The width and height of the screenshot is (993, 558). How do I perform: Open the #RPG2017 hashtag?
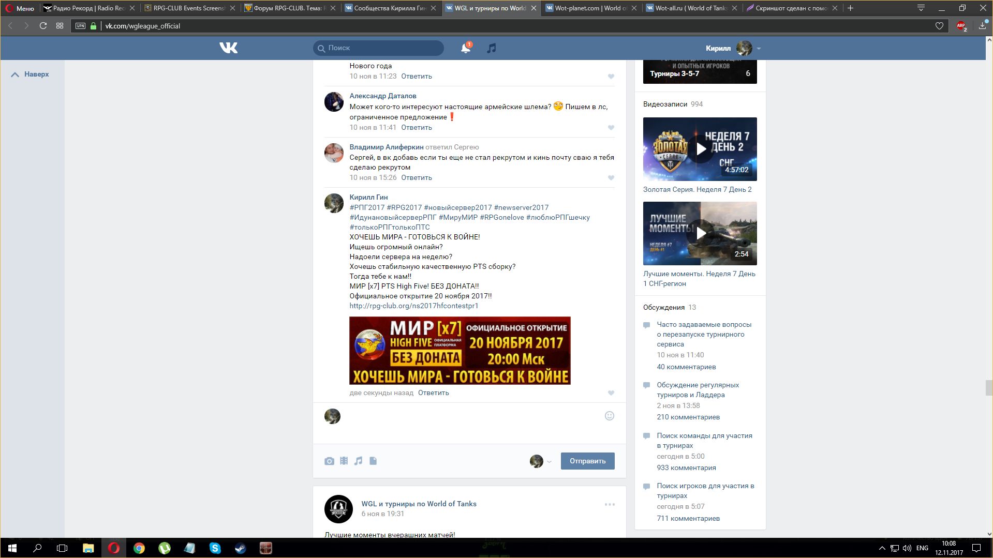pyautogui.click(x=404, y=208)
